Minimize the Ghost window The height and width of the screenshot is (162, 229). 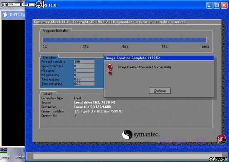pos(209,5)
